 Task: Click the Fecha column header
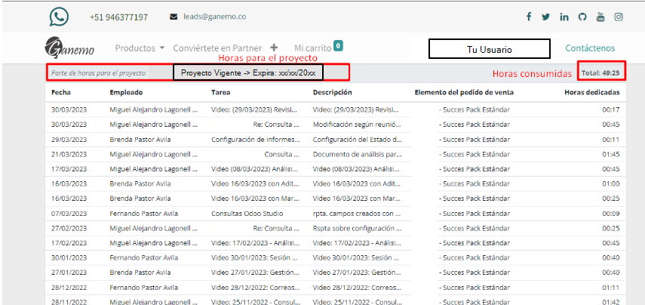tap(60, 92)
